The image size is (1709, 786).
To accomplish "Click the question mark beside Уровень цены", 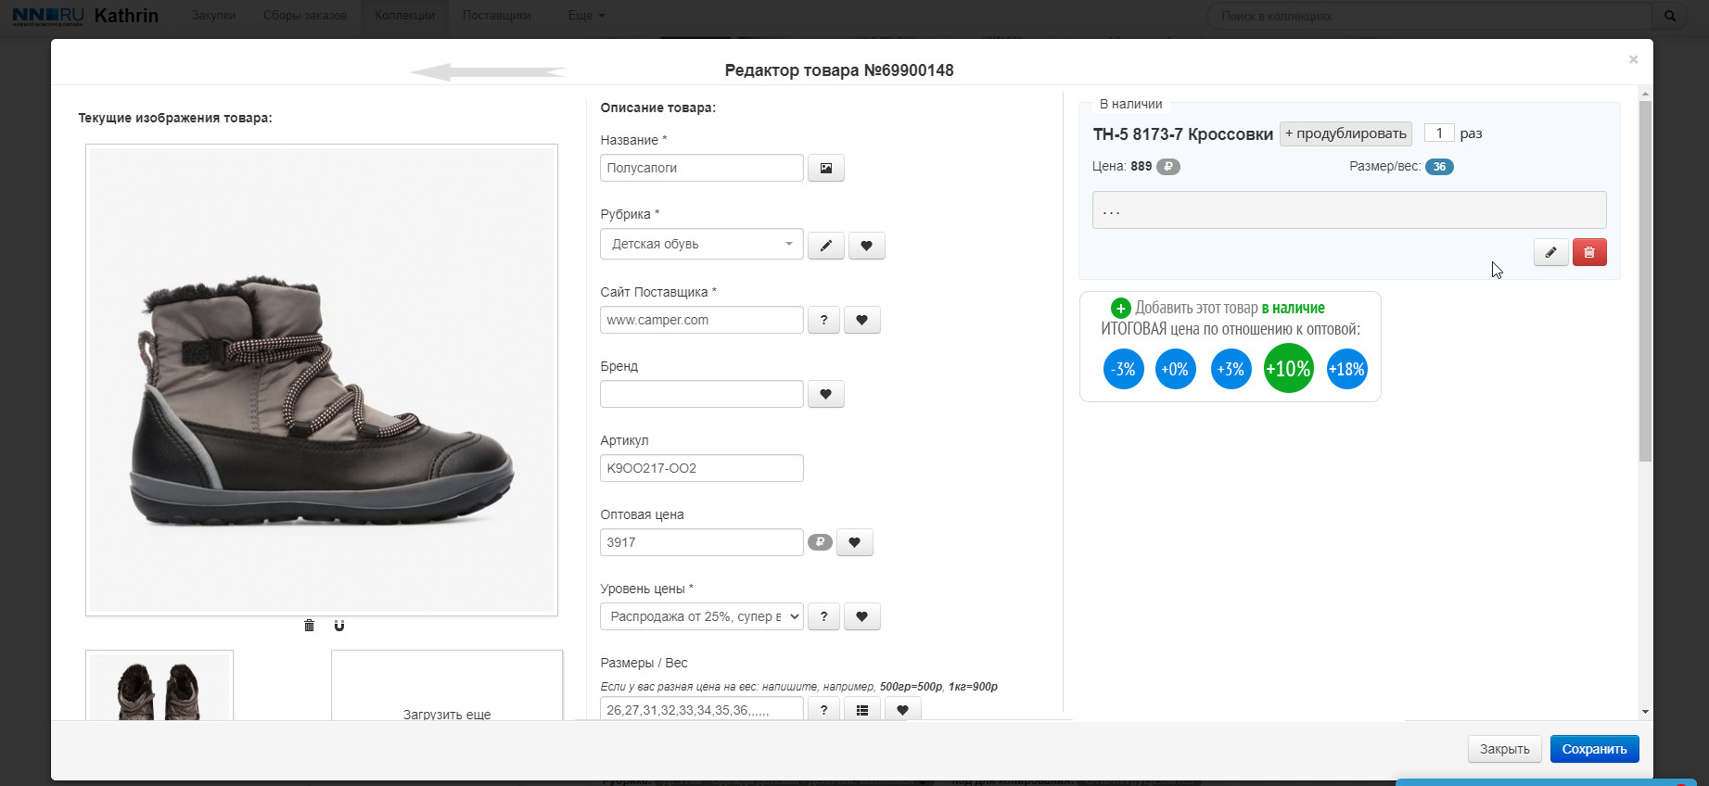I will point(823,616).
